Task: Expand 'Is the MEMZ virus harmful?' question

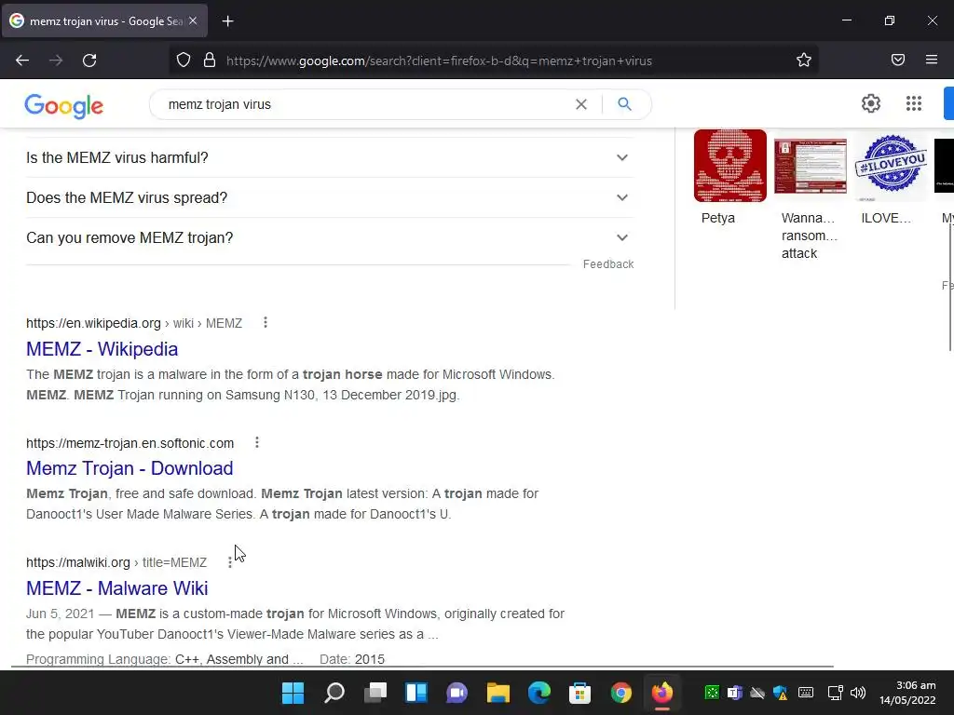Action: (330, 157)
